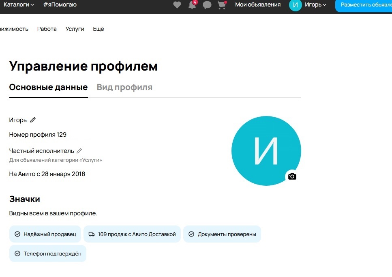Screen dimensions: 392x277
Task: Open the shopping cart icon
Action: pos(221,5)
